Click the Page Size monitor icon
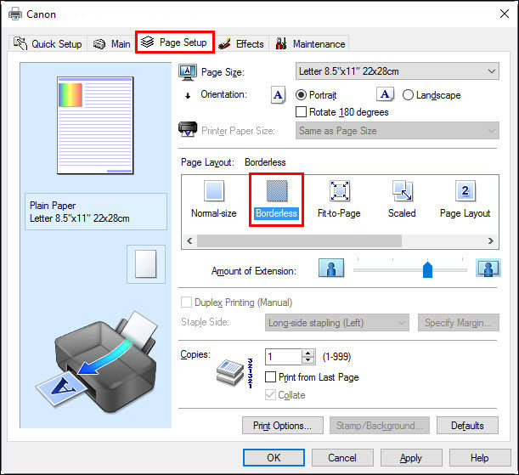 pos(188,72)
